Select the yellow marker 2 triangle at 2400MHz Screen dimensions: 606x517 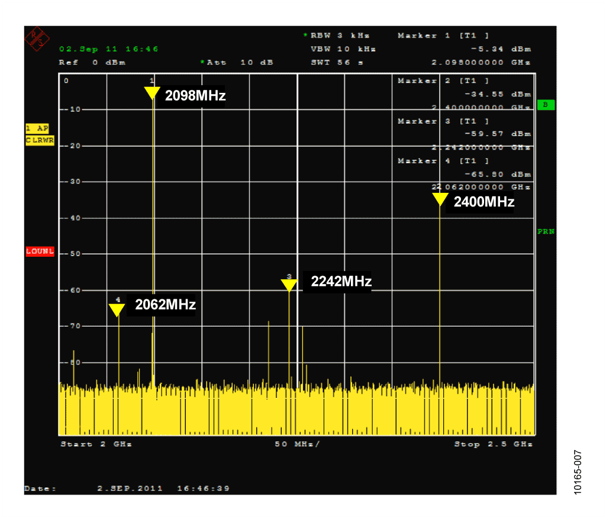(440, 200)
